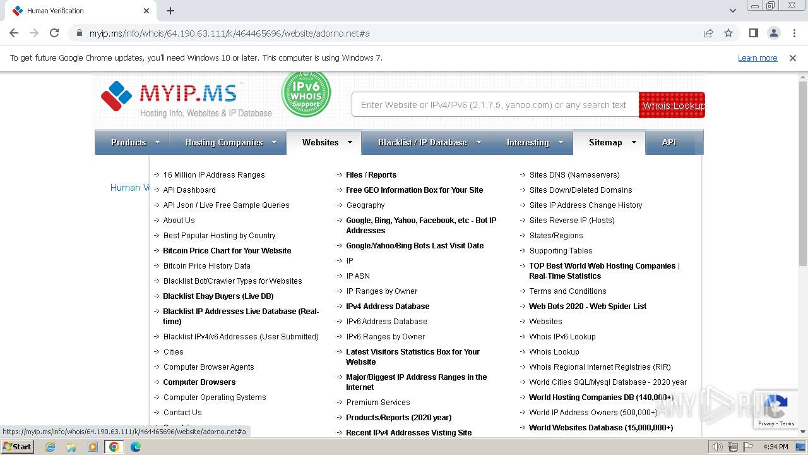Open Web Bots 2020 - Web Spider List

[588, 306]
